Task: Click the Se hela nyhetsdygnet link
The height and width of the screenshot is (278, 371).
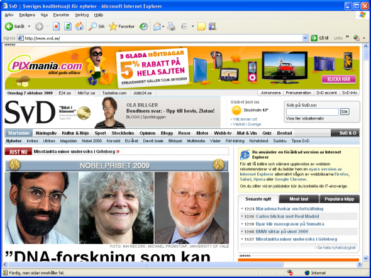Action: point(336,247)
